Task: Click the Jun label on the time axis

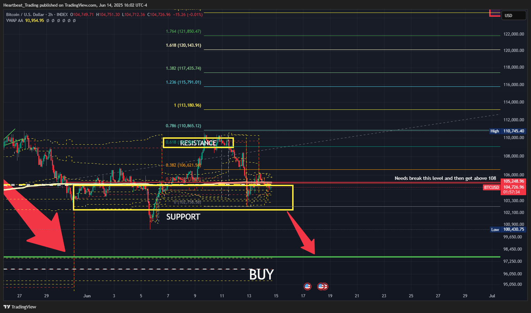Action: [x=87, y=296]
